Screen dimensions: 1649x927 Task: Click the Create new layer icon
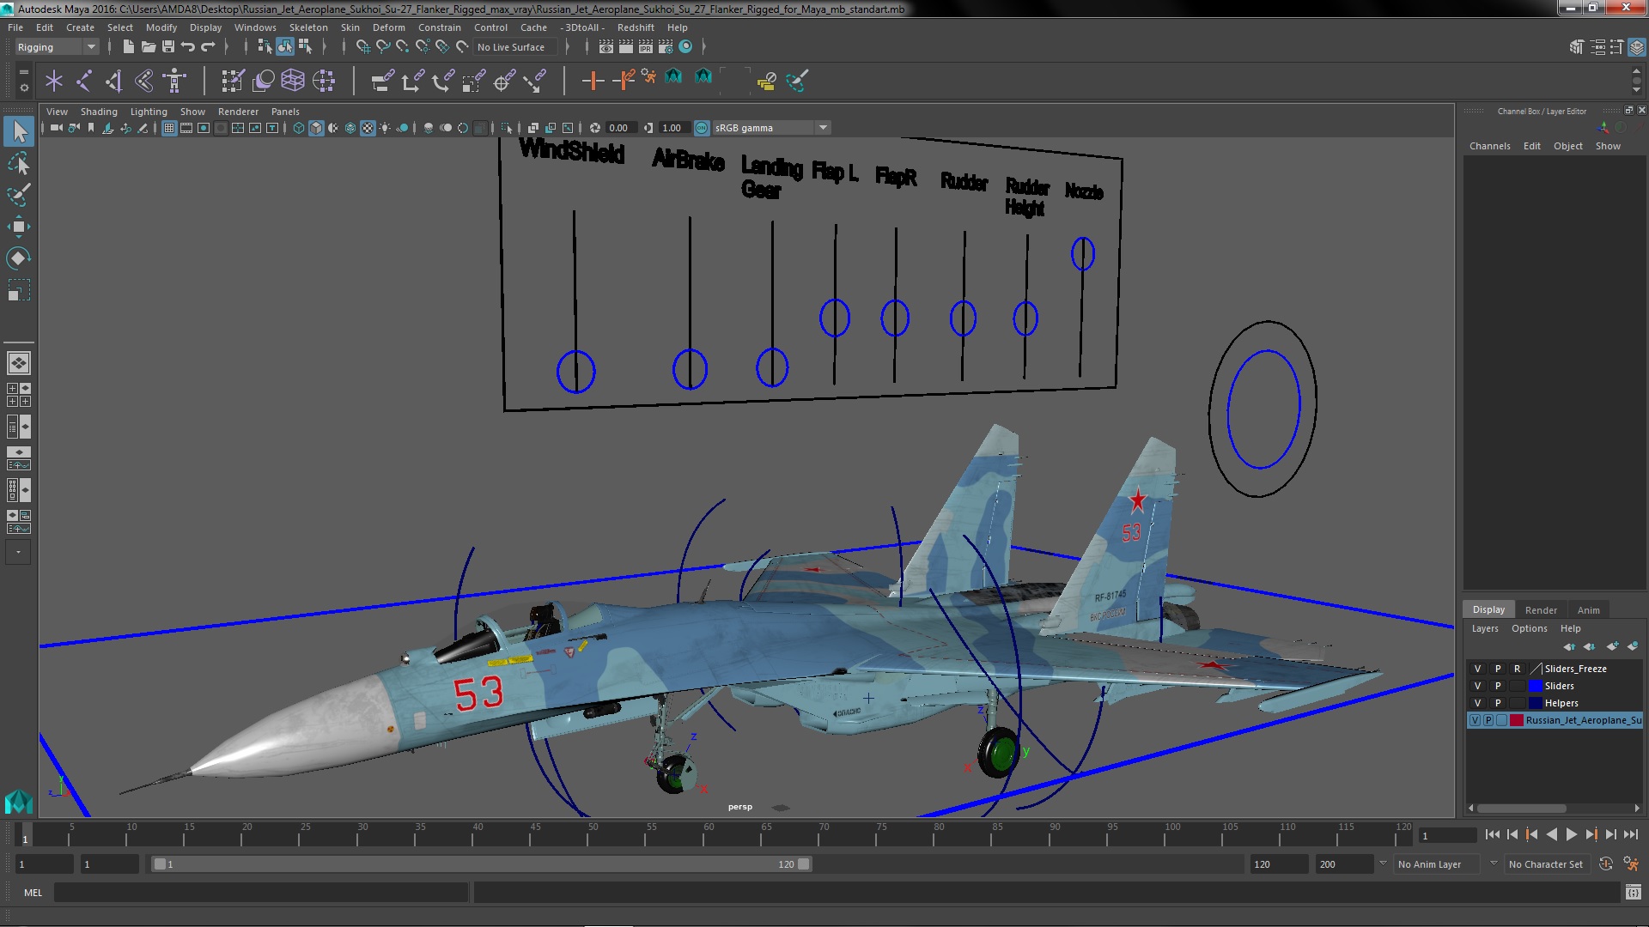click(1612, 646)
